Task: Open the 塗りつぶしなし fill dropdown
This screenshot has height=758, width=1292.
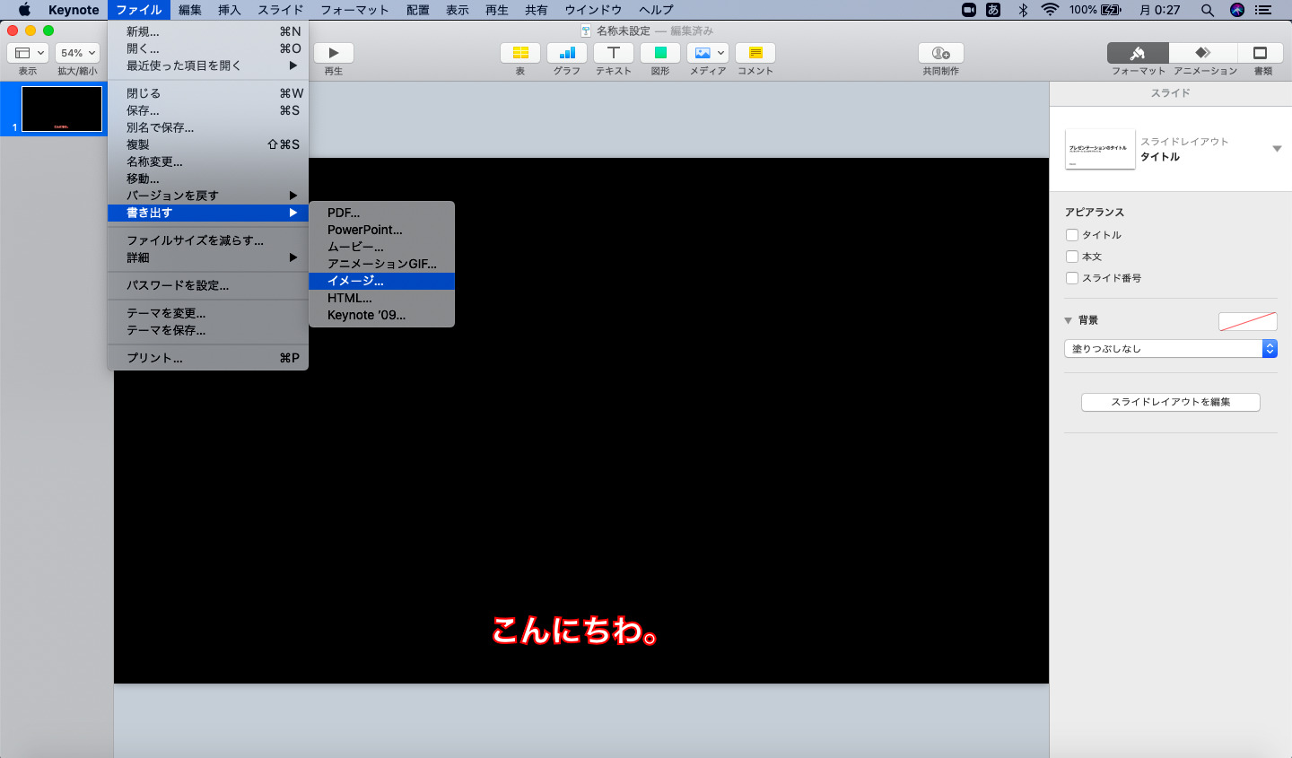Action: [x=1170, y=349]
